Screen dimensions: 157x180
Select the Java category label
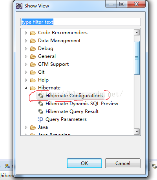(43, 127)
